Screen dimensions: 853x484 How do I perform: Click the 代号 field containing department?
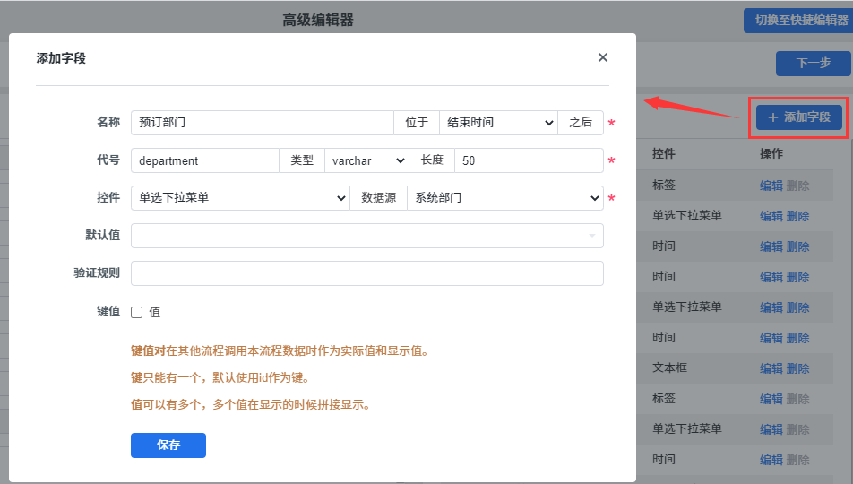coord(205,160)
